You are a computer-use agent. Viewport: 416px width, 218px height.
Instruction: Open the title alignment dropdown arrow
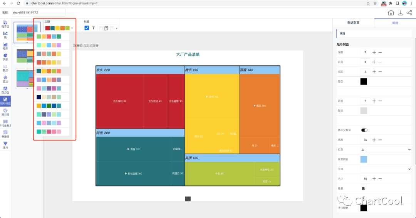(x=117, y=28)
